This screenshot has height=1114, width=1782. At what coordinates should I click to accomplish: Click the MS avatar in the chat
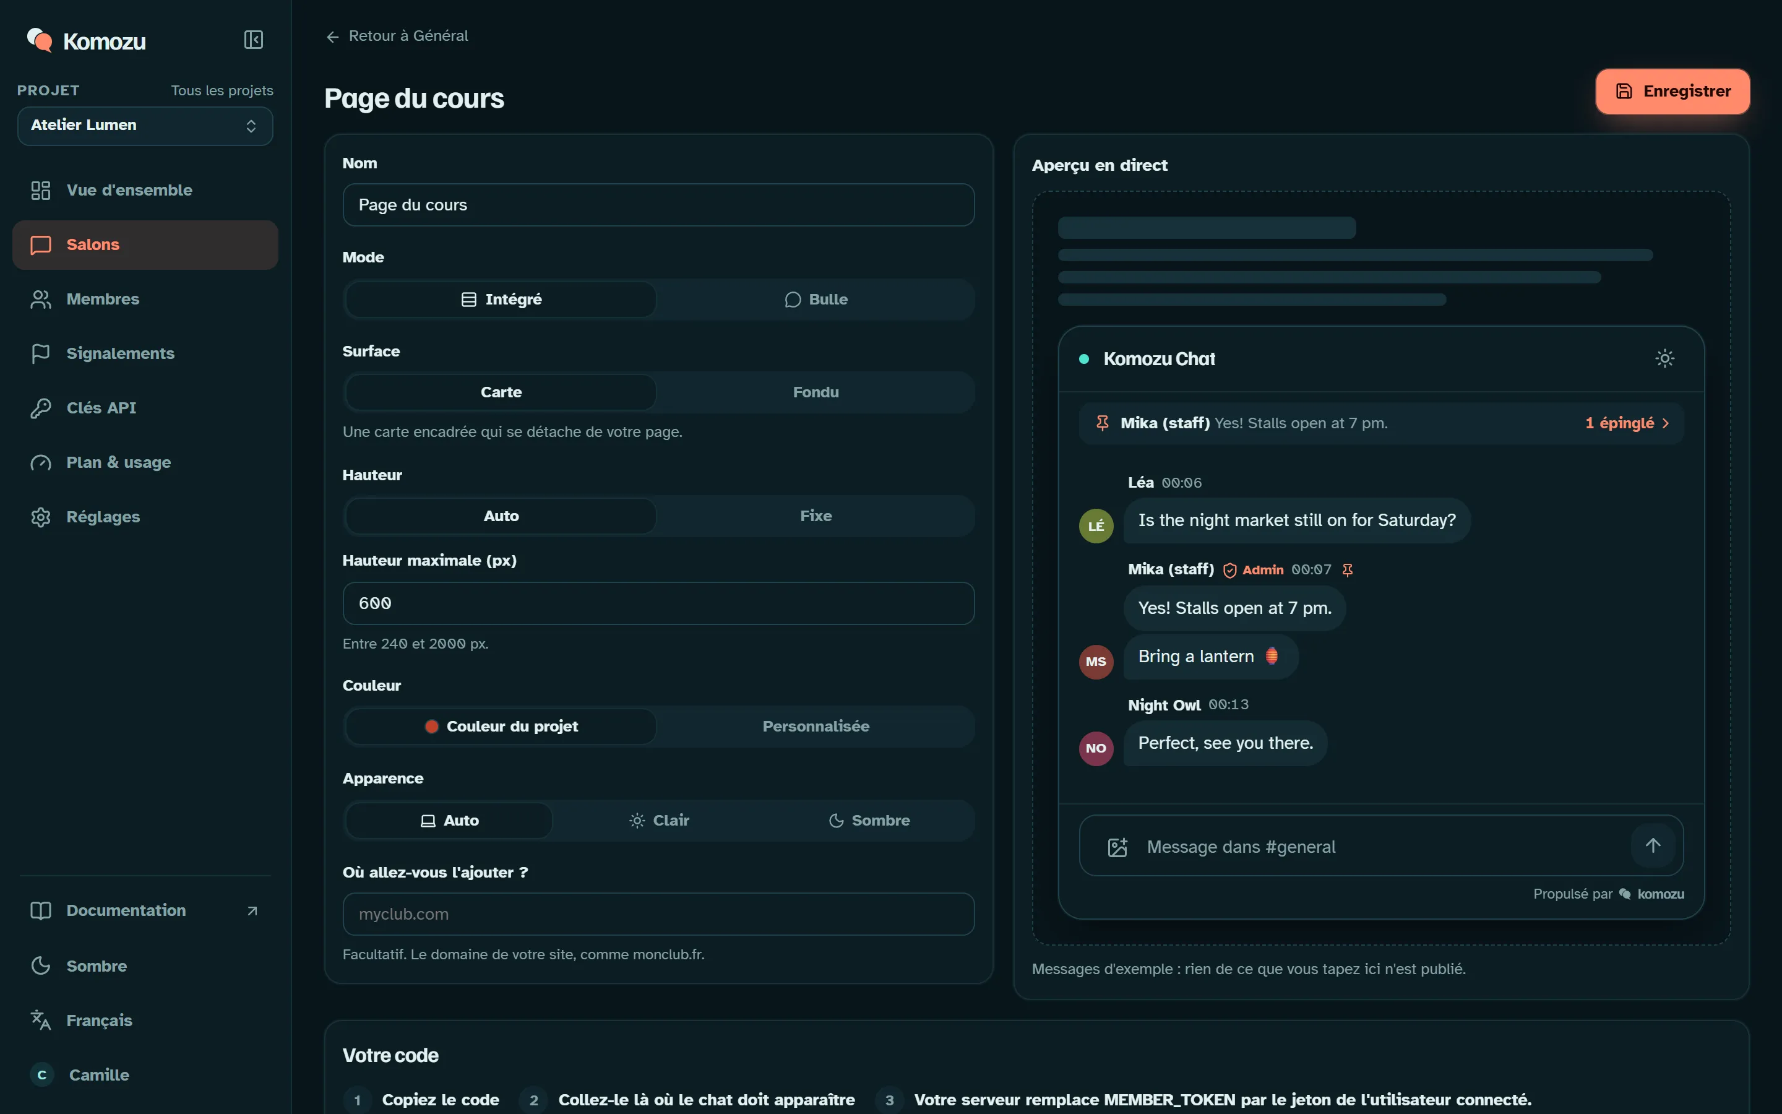1096,662
